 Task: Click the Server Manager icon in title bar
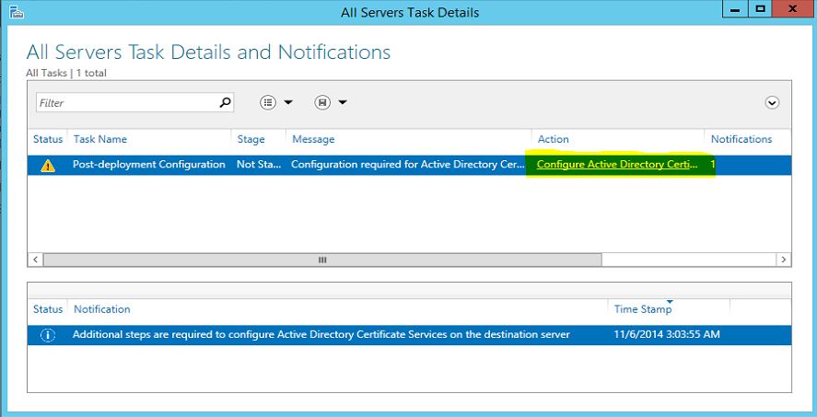(17, 11)
